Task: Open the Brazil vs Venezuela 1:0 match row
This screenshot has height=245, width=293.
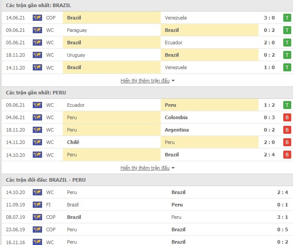Action: (x=147, y=67)
